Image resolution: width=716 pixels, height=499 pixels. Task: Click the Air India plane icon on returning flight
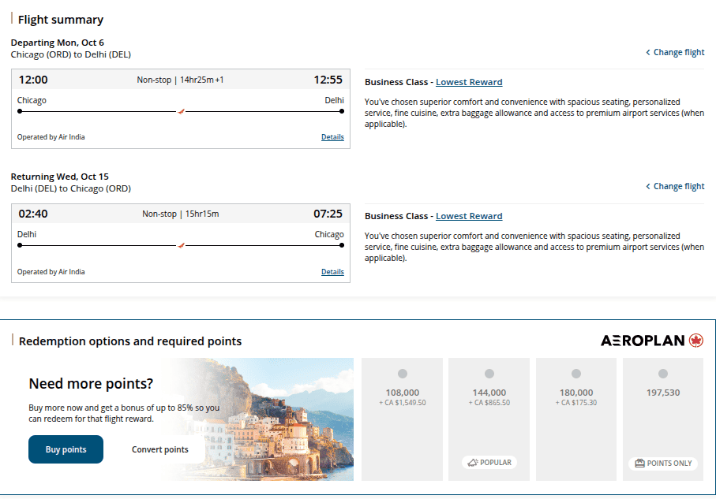coord(181,245)
